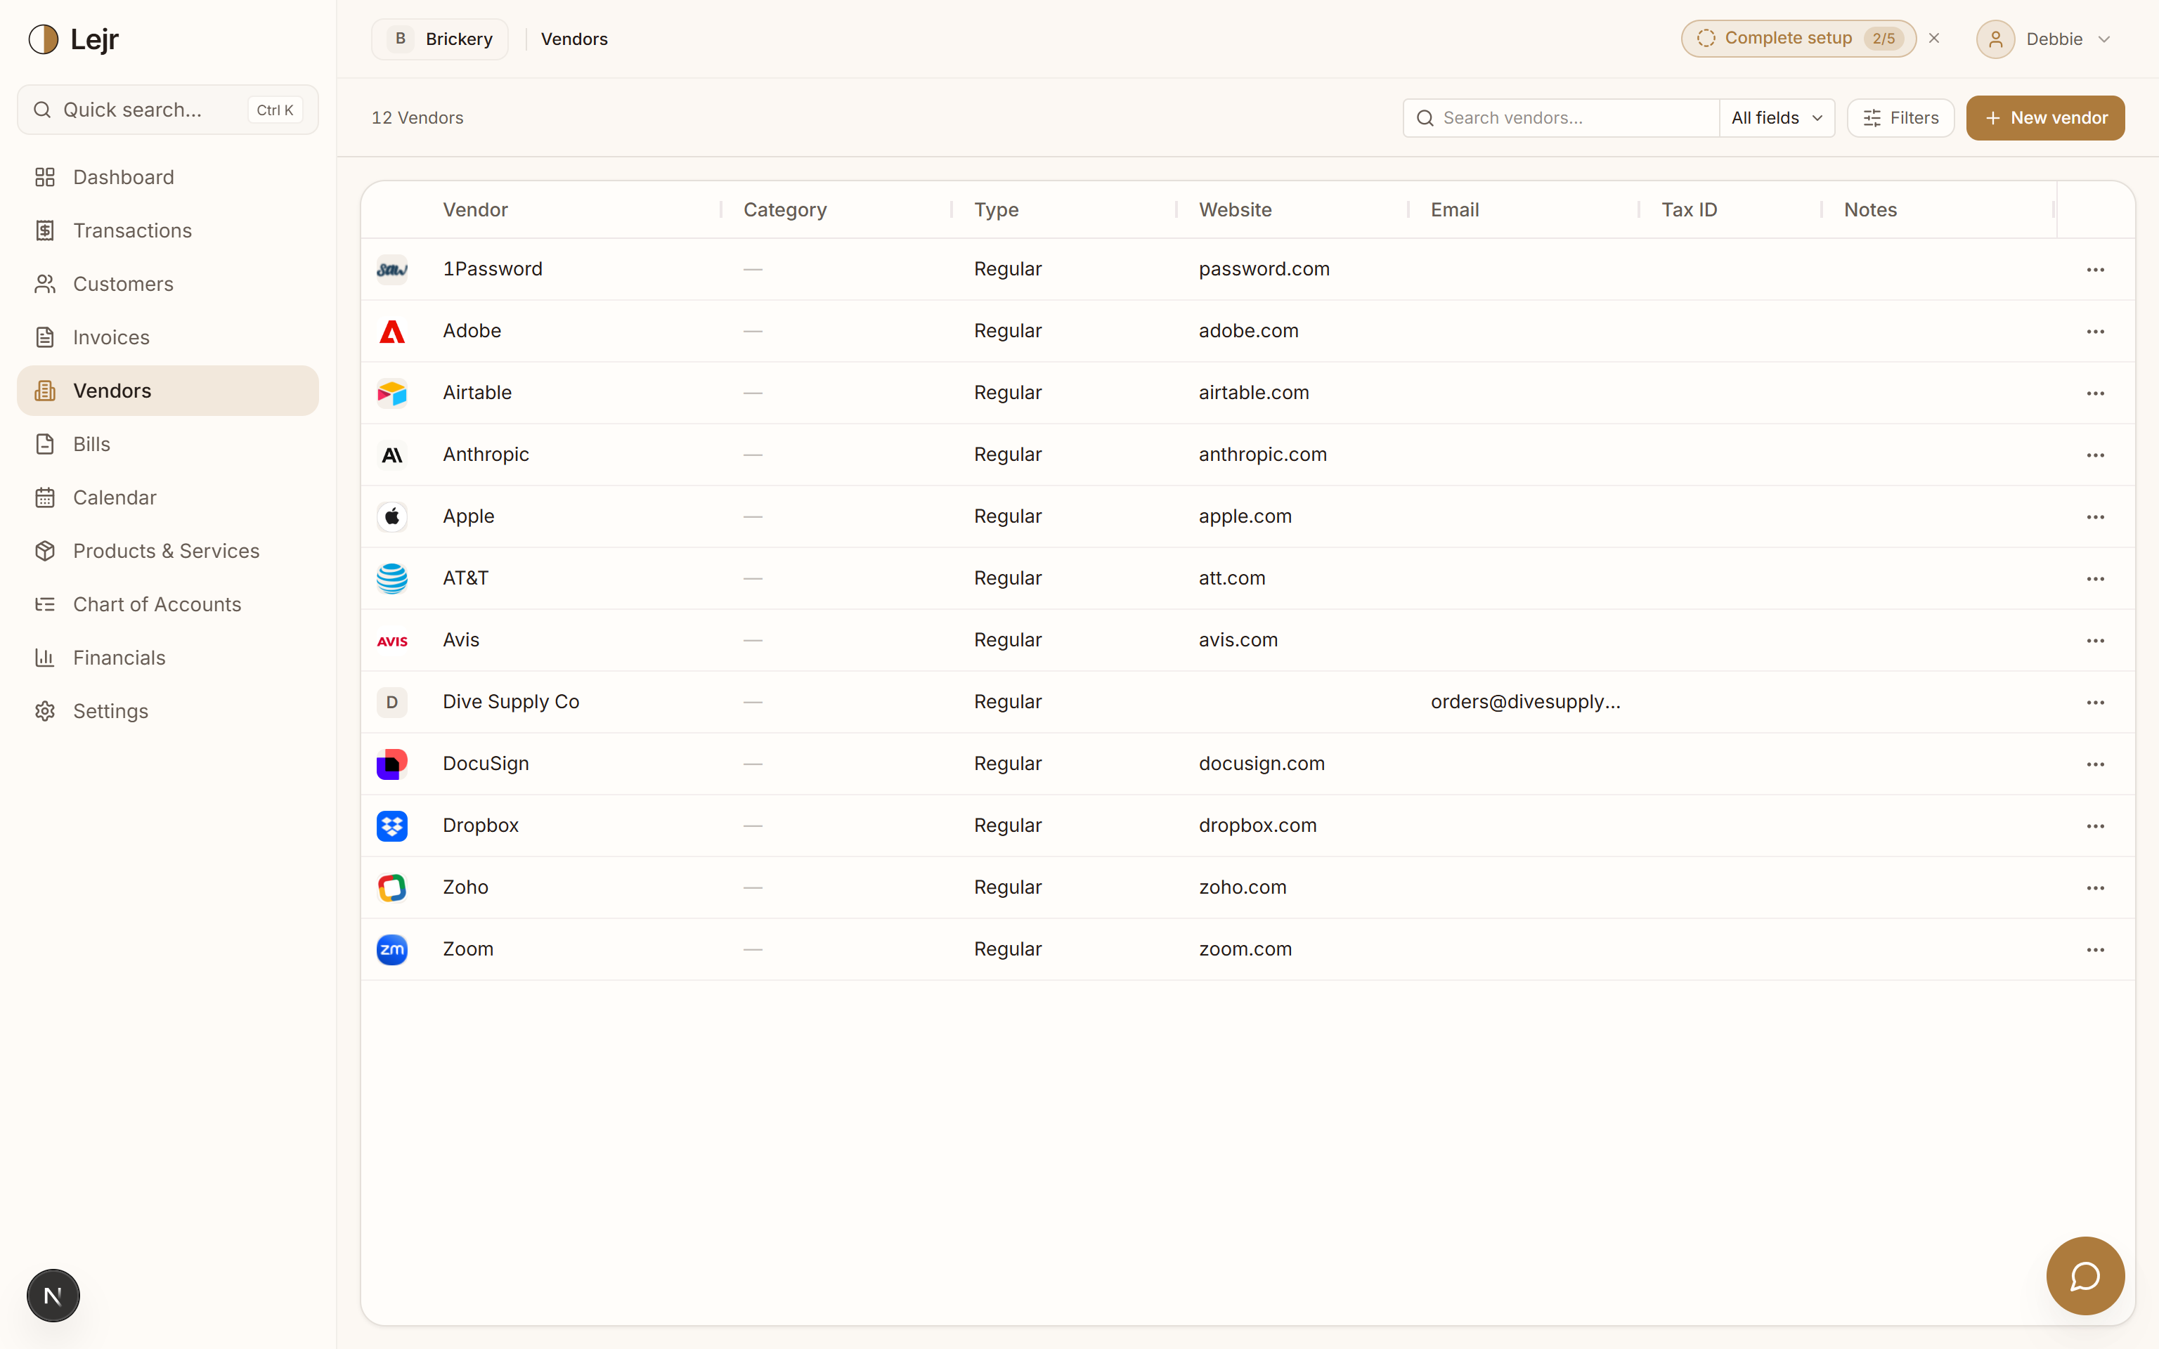Open row actions for Dropbox
Image resolution: width=2159 pixels, height=1349 pixels.
[2095, 826]
